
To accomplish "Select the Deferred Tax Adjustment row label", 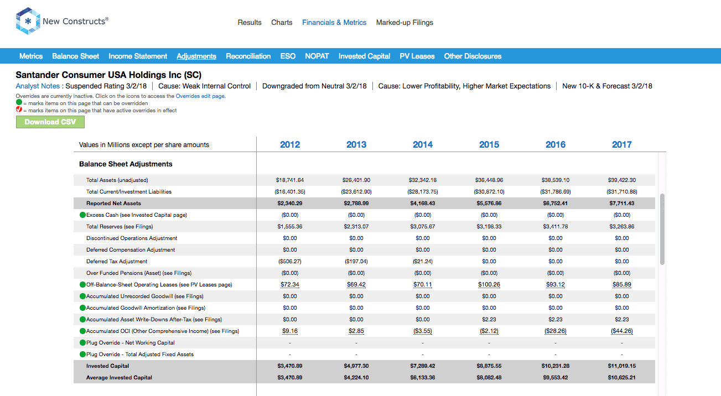I will 117,261.
